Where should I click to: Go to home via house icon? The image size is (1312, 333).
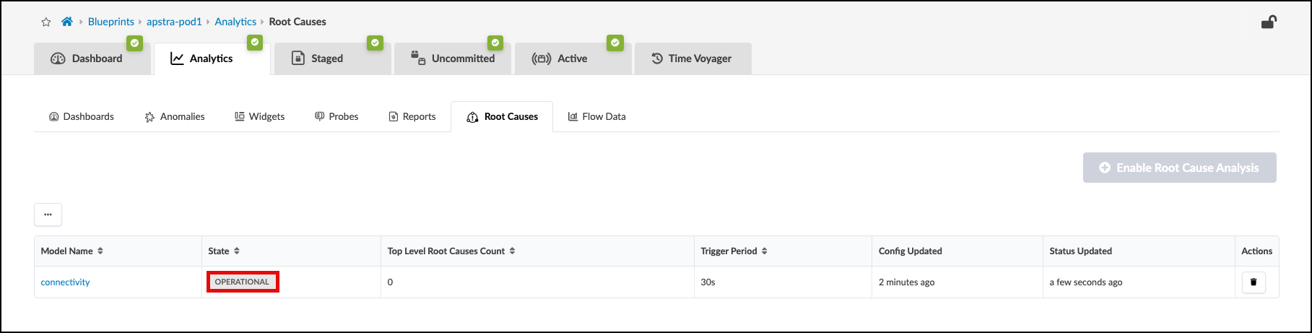67,22
